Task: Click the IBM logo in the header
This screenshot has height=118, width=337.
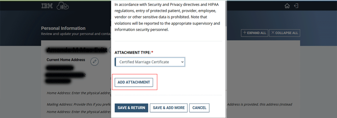Action: [x=47, y=6]
